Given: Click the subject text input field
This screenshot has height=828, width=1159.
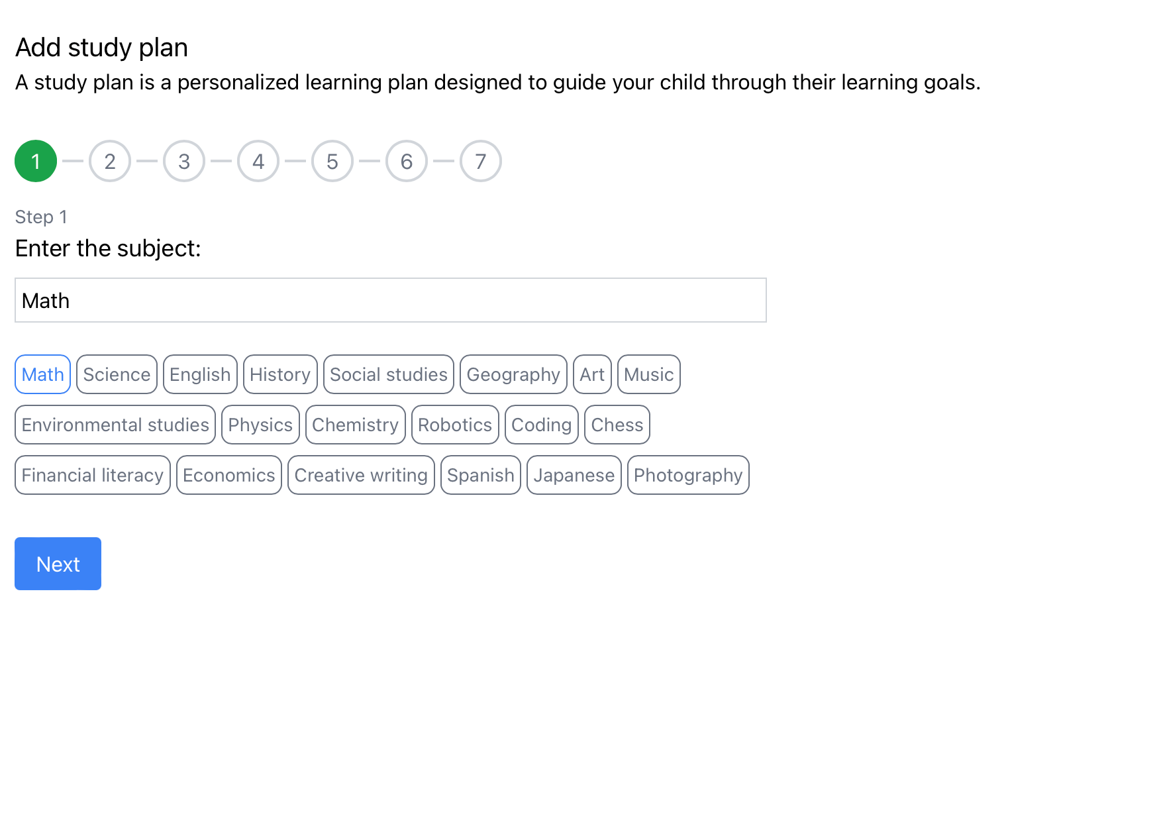Looking at the screenshot, I should 391,300.
